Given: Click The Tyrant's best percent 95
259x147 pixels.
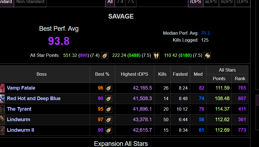Looking at the screenshot, I should 100,109.
